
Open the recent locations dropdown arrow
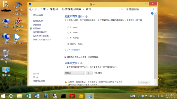[x=38, y=9]
